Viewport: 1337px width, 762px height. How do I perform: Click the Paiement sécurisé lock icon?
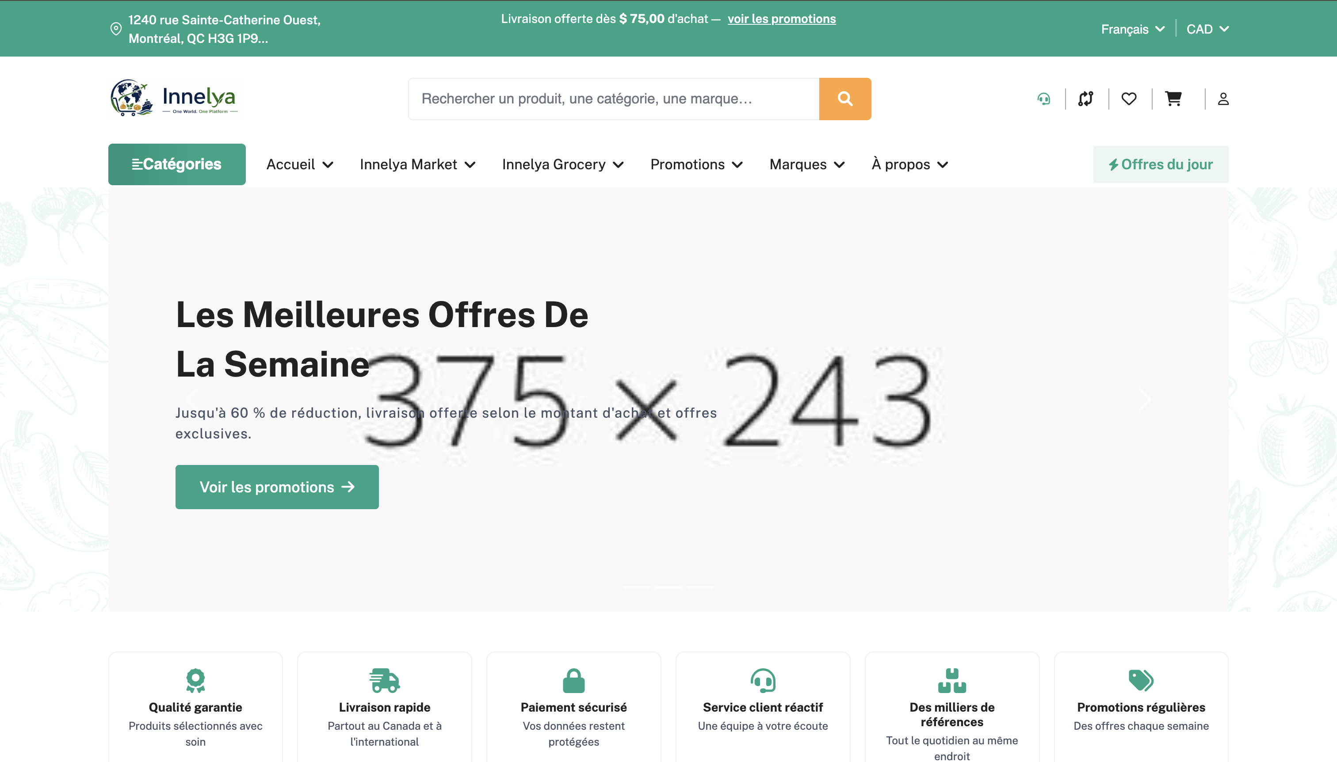click(x=574, y=680)
